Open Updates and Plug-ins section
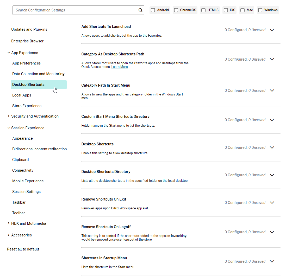 (x=29, y=29)
